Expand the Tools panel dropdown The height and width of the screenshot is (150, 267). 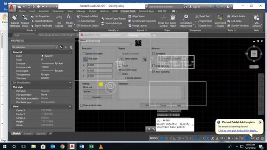point(232,30)
